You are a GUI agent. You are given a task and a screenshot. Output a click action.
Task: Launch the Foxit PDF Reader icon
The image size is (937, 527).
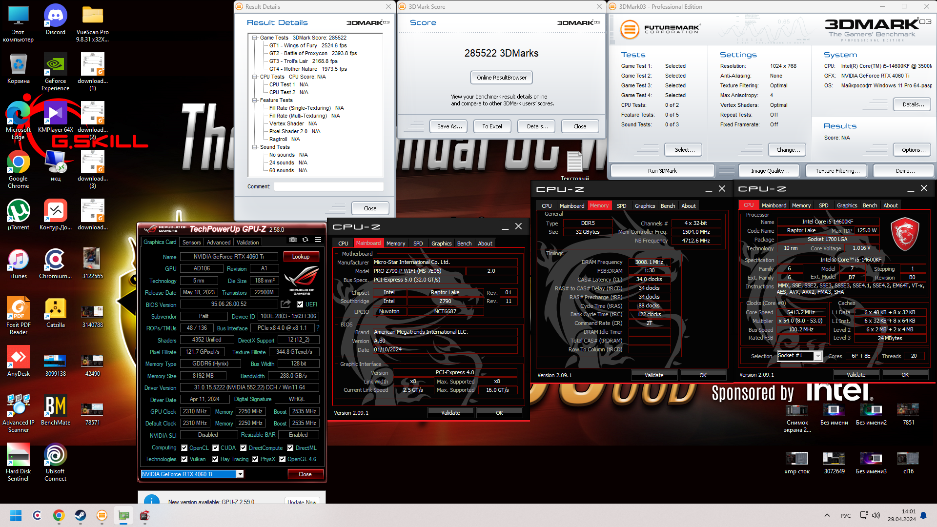pos(19,316)
